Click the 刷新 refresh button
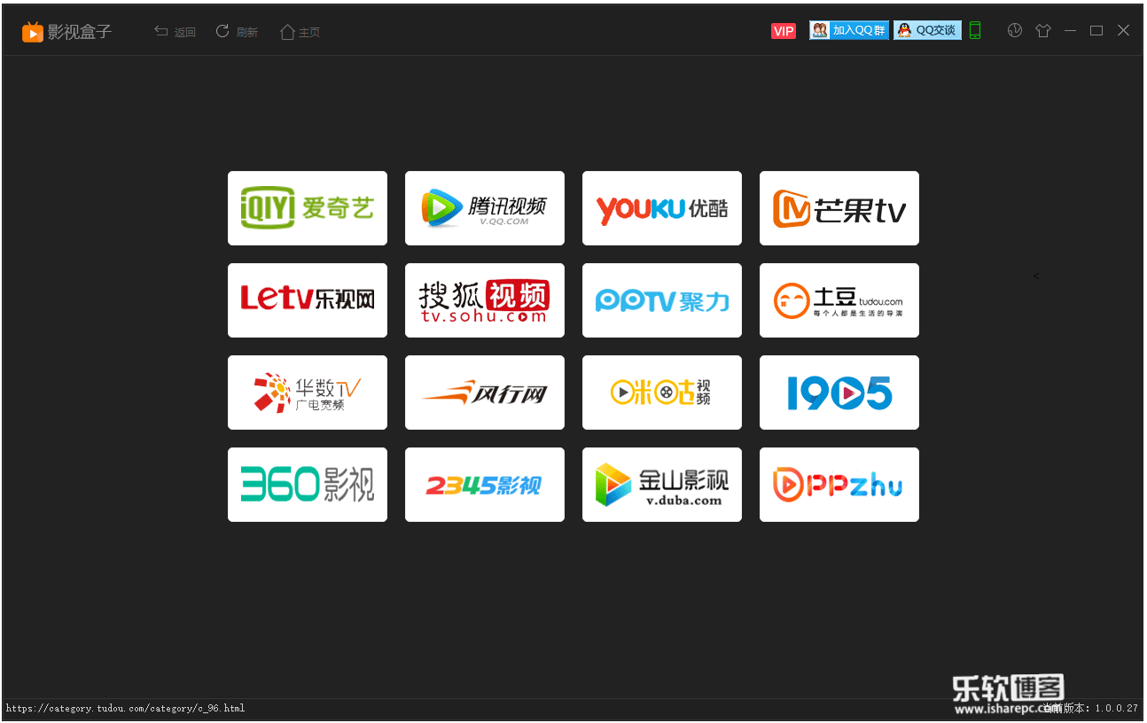This screenshot has width=1147, height=723. click(237, 32)
